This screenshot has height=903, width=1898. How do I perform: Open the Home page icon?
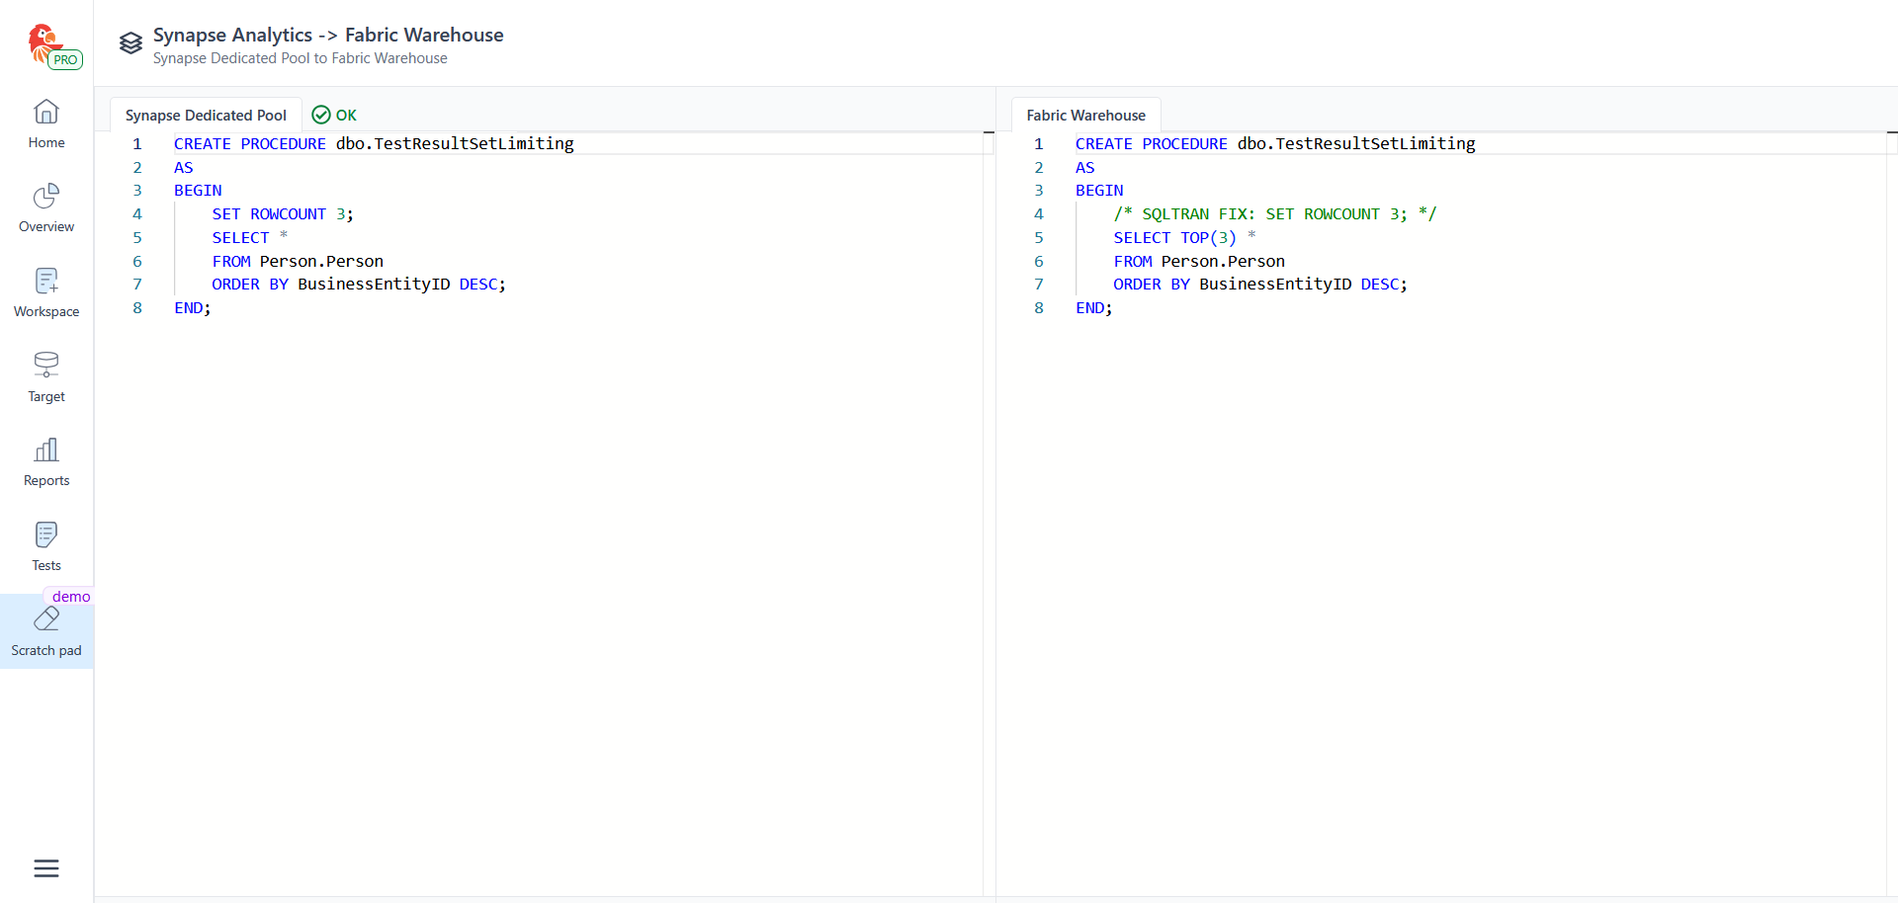(x=46, y=113)
